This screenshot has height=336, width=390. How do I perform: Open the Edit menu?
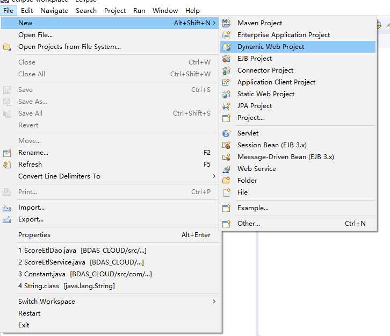(27, 11)
